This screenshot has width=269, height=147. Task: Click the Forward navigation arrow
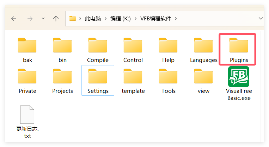(x=30, y=19)
